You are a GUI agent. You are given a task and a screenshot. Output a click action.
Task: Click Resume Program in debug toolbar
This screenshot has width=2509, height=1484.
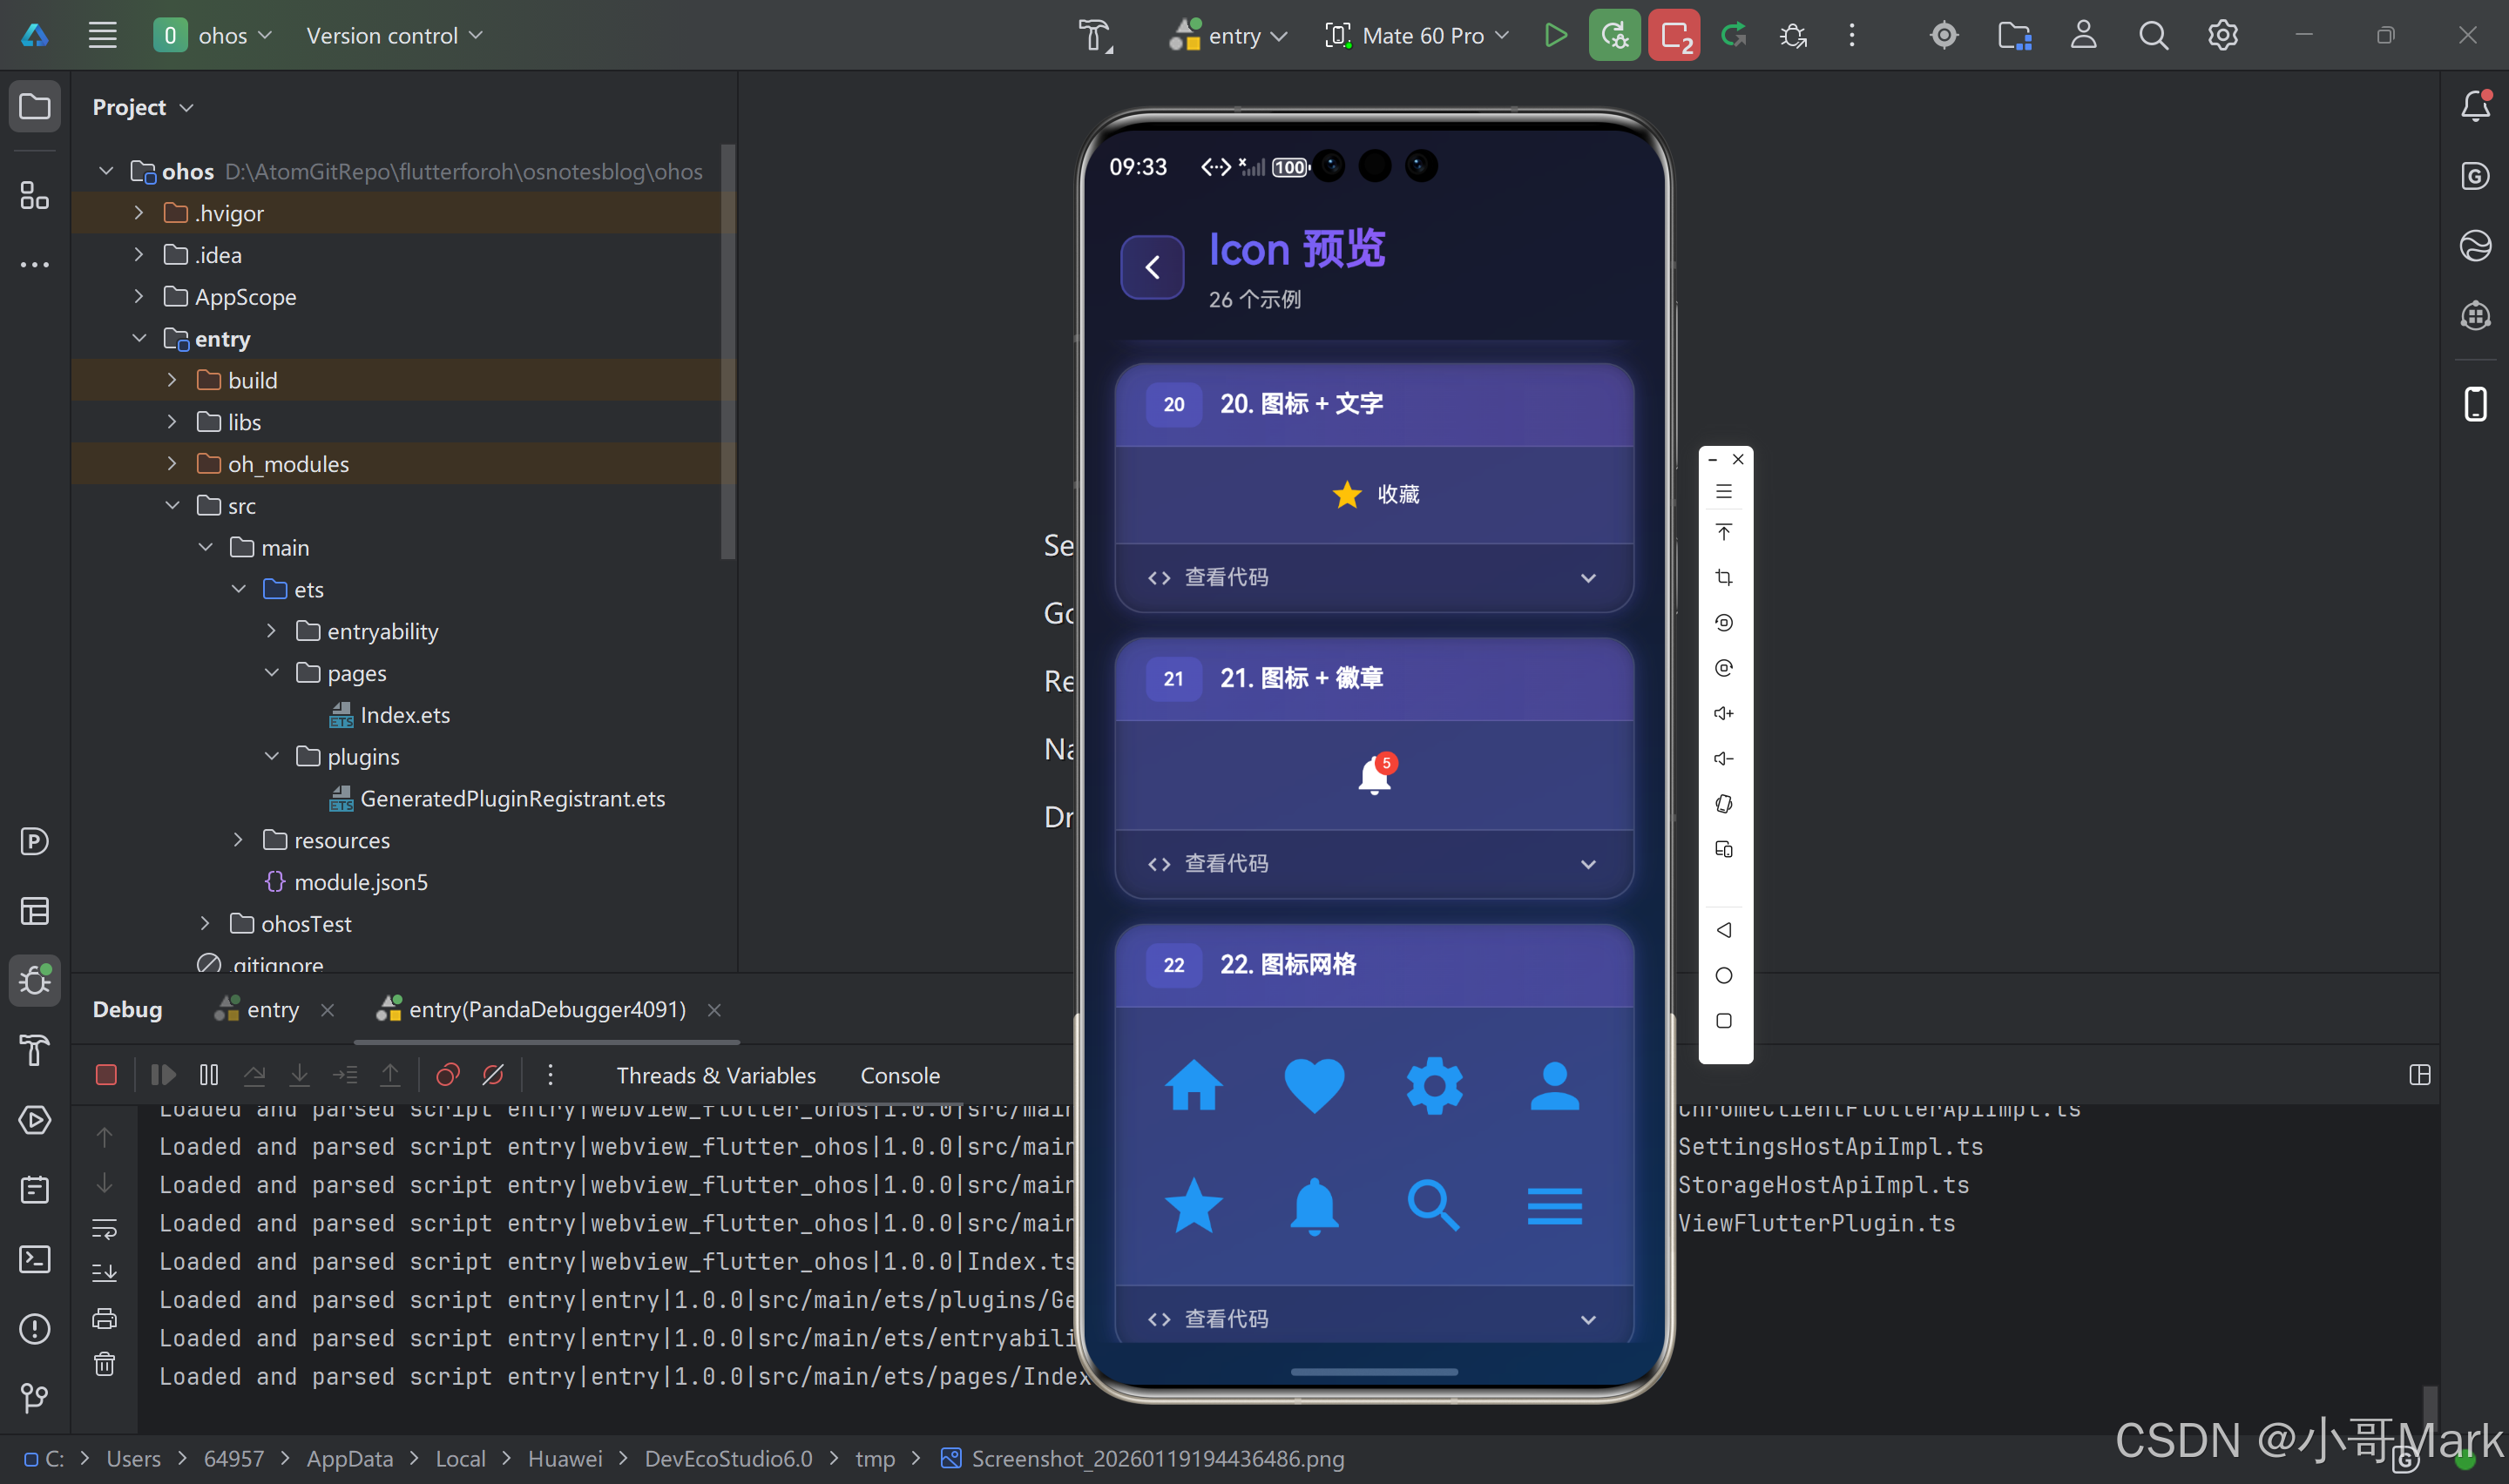point(163,1075)
